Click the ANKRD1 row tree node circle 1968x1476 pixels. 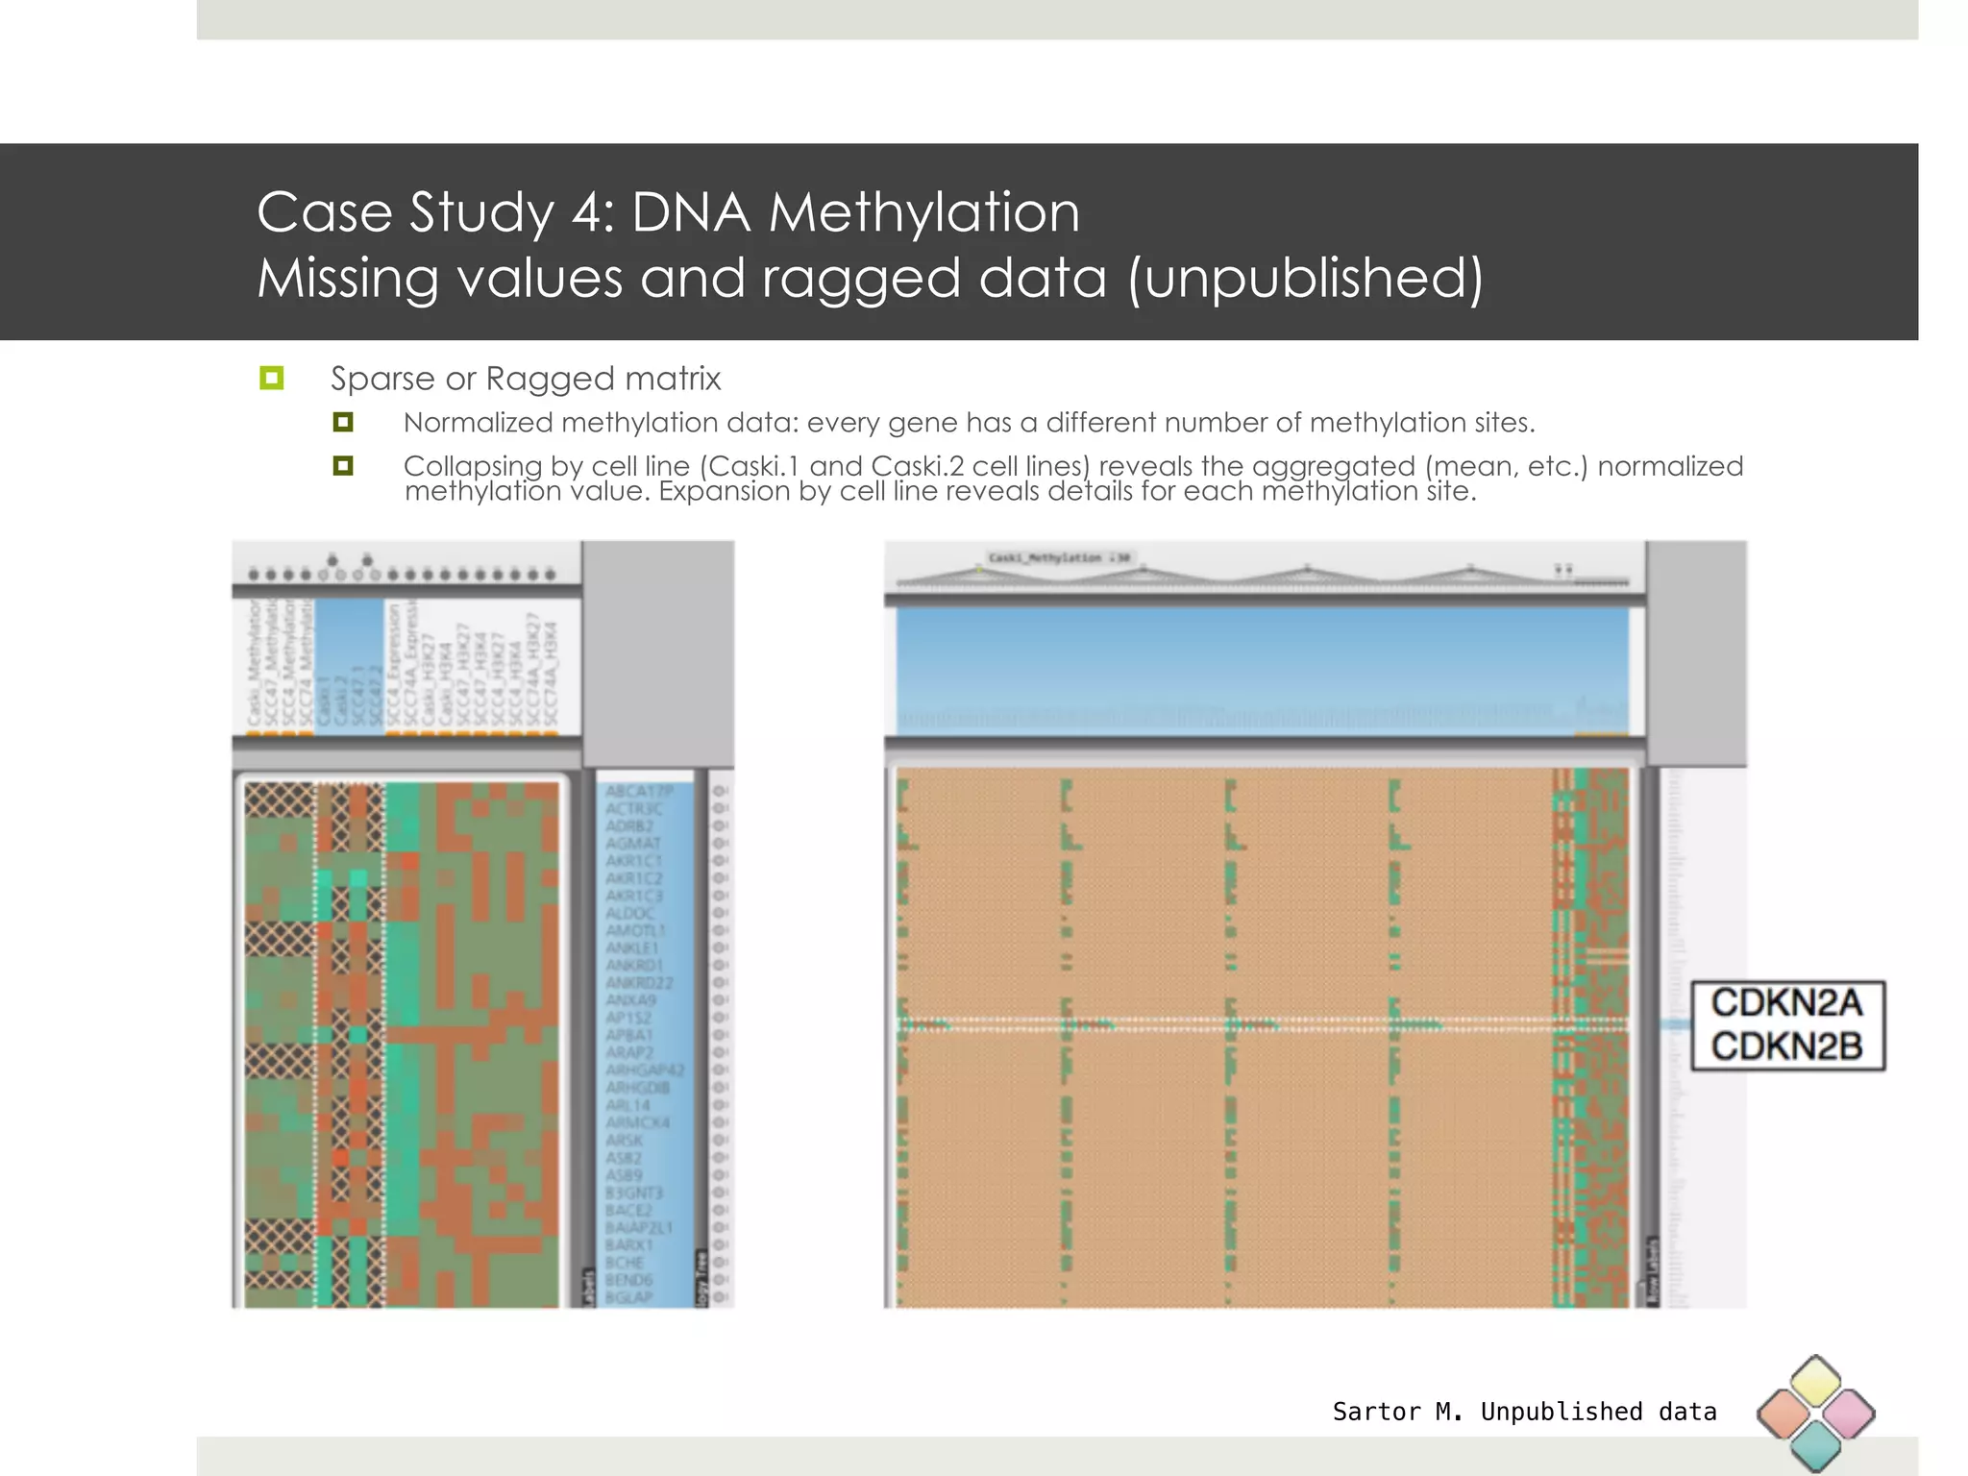click(x=721, y=966)
